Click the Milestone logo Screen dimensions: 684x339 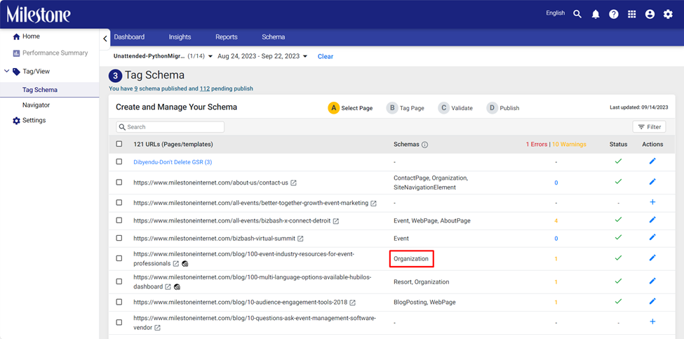pyautogui.click(x=39, y=15)
